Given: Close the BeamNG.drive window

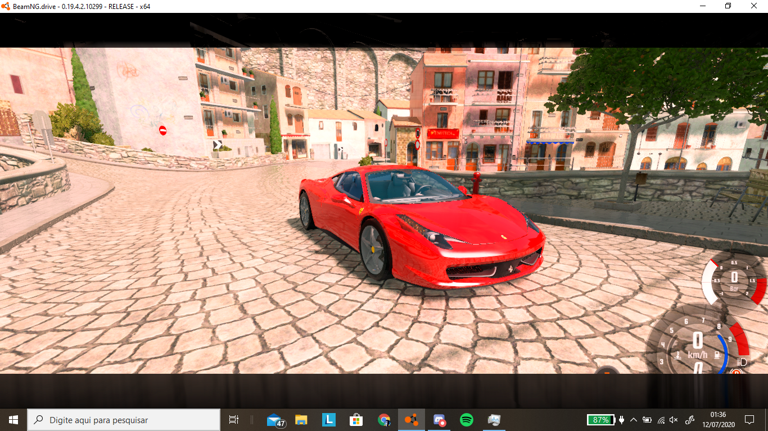Looking at the screenshot, I should (x=755, y=6).
